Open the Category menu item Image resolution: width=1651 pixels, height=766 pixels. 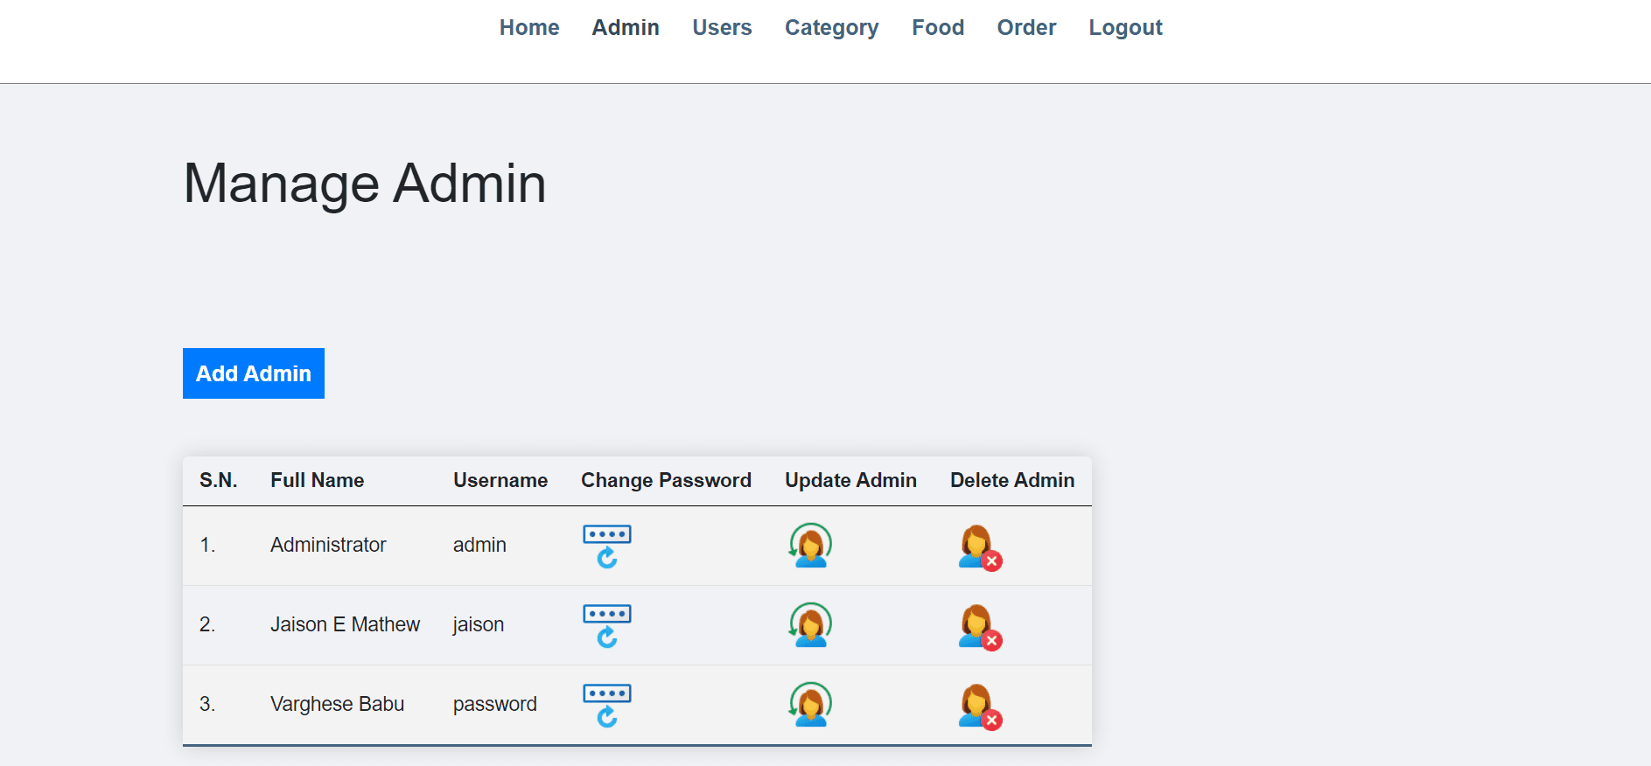(x=831, y=28)
